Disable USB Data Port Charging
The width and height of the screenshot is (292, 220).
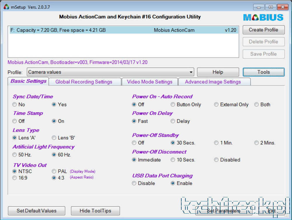pyautogui.click(x=134, y=183)
